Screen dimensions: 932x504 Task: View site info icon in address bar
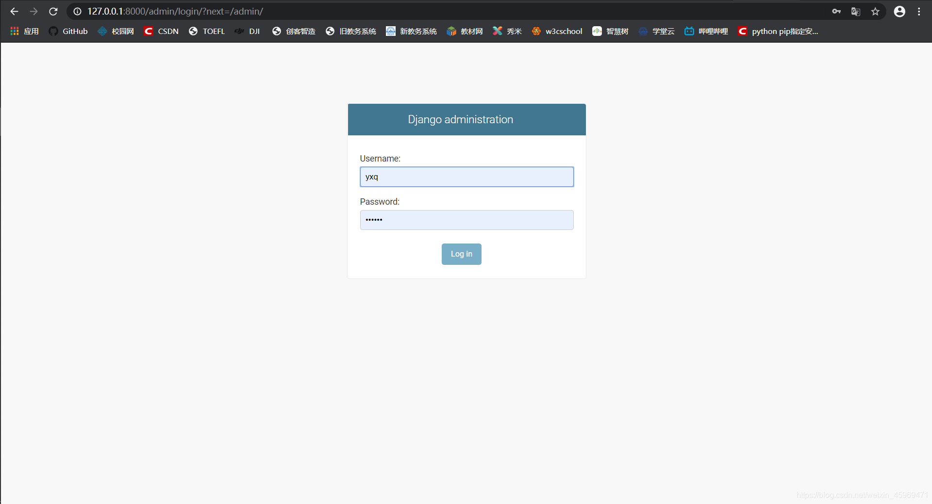click(x=77, y=12)
